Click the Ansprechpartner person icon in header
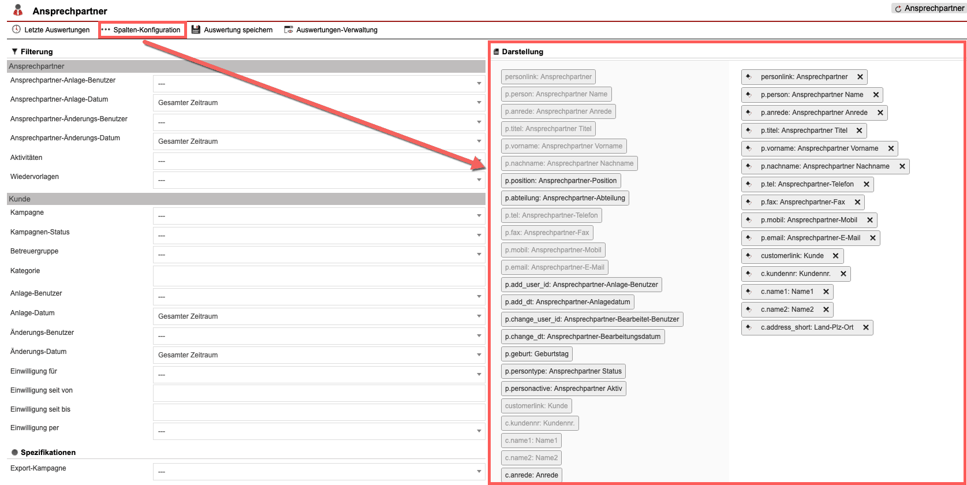The width and height of the screenshot is (967, 485). 18,10
